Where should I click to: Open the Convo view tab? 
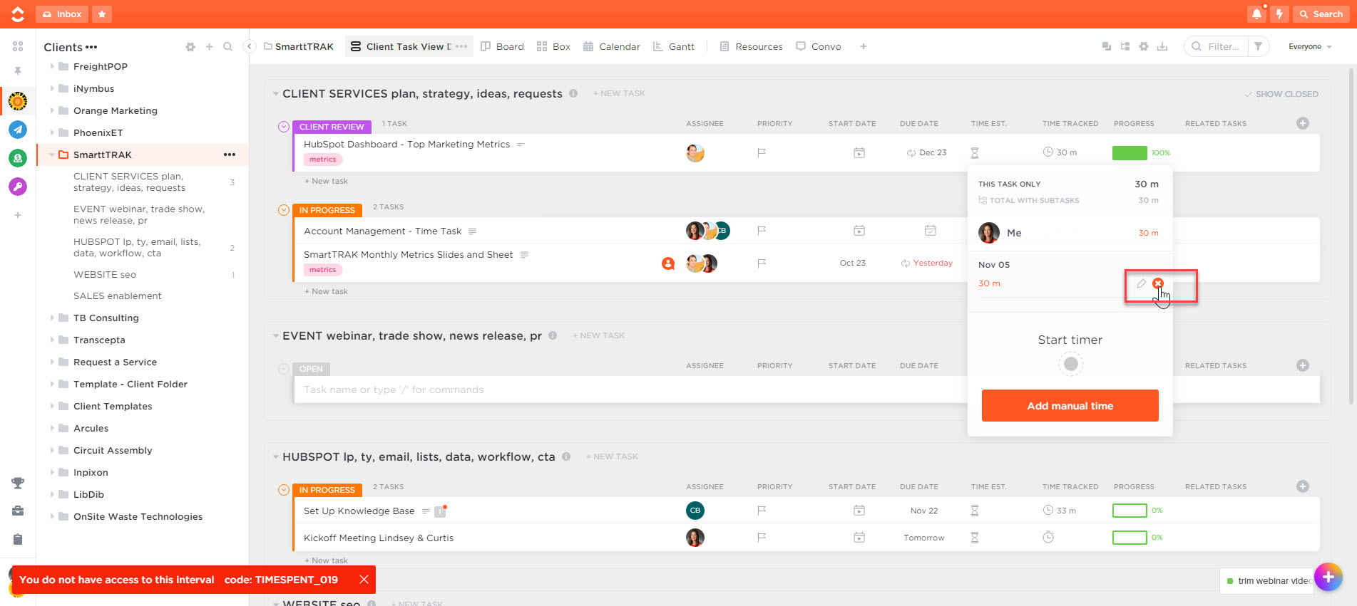(x=819, y=46)
